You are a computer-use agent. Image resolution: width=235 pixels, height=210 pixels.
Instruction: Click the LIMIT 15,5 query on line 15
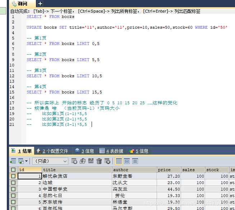pyautogui.click(x=64, y=92)
